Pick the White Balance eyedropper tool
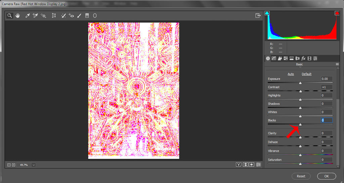344x183 pixels. [x=28, y=15]
